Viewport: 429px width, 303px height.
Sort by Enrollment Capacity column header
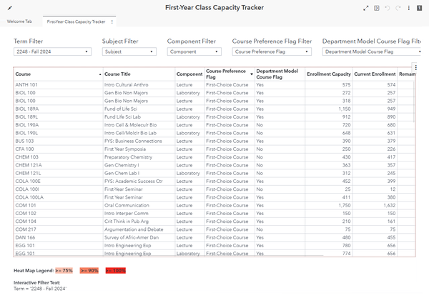click(x=329, y=74)
